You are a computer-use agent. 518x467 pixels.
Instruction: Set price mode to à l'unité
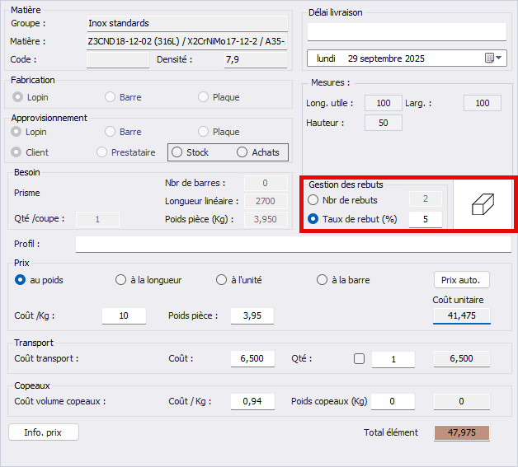point(221,280)
